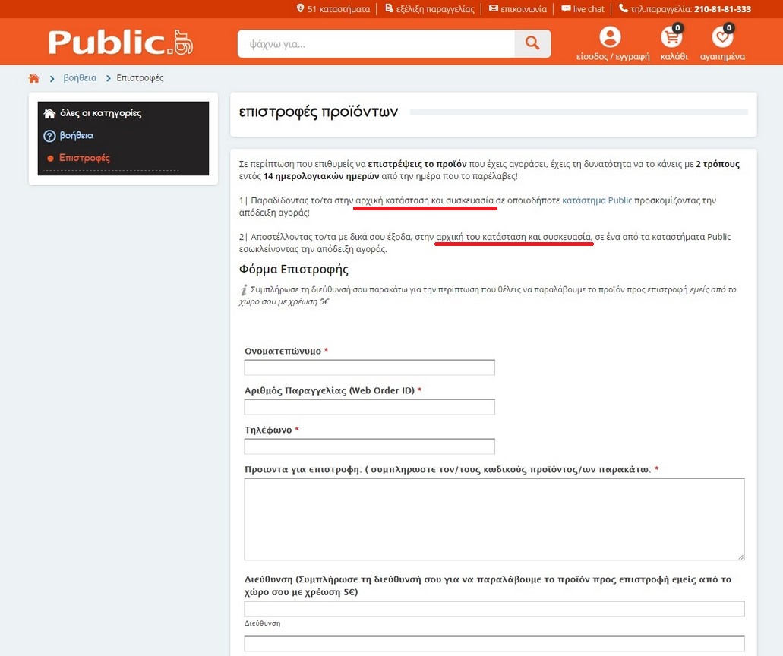783x656 pixels.
Task: Click the small Διεύθυνση caption
Action: (x=262, y=623)
